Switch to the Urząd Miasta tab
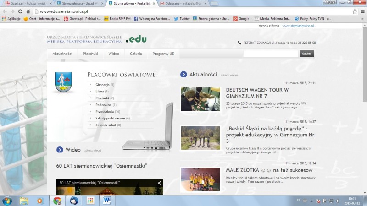 [x=80, y=4]
